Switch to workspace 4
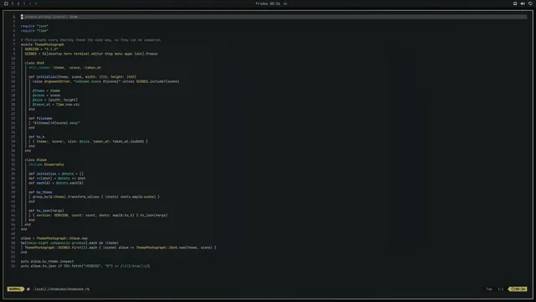Viewport: 536px width, 302px height. point(30,3)
